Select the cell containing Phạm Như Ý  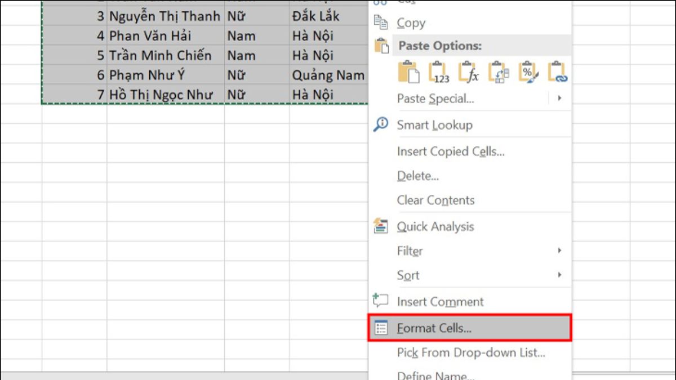[165, 75]
